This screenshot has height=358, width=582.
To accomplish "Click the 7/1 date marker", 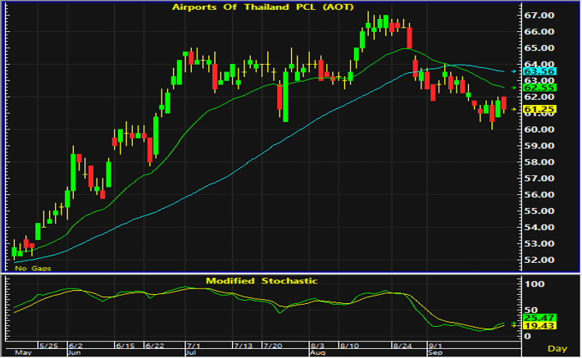I will click(193, 346).
